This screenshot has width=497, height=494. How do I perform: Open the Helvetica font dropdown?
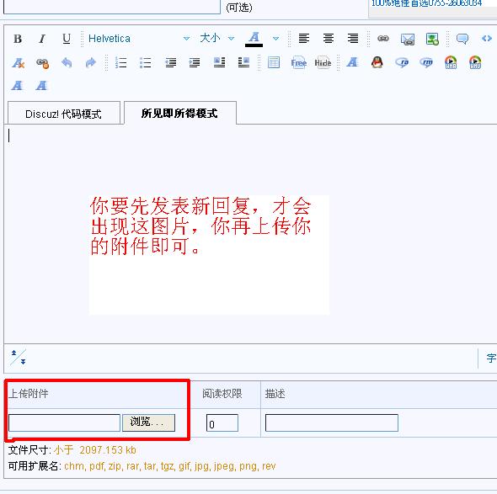(139, 39)
